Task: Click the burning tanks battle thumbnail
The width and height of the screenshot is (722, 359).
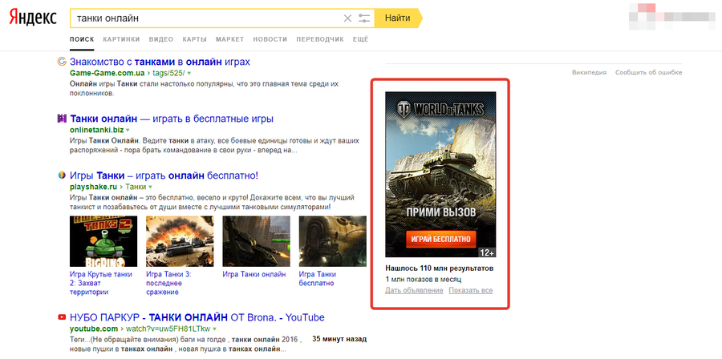Action: pos(180,241)
